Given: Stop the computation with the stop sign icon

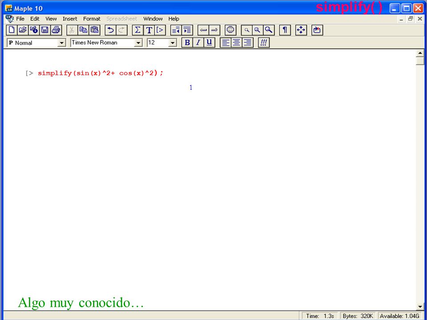Looking at the screenshot, I should tap(231, 30).
